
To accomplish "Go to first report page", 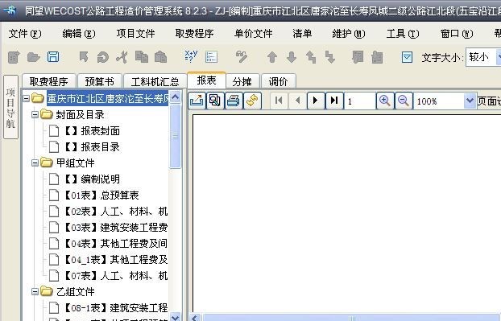I will coord(279,101).
